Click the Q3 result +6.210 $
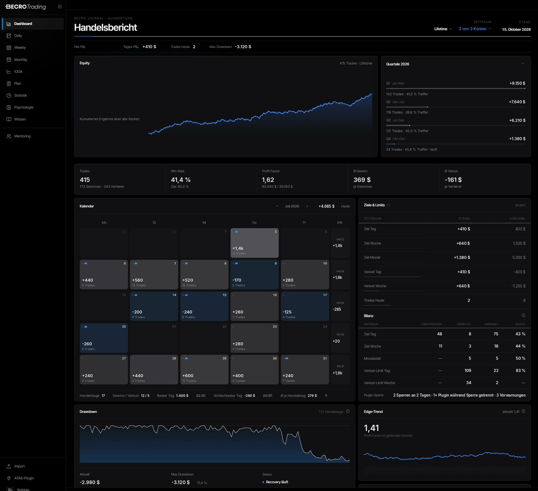The height and width of the screenshot is (491, 538). click(x=517, y=120)
